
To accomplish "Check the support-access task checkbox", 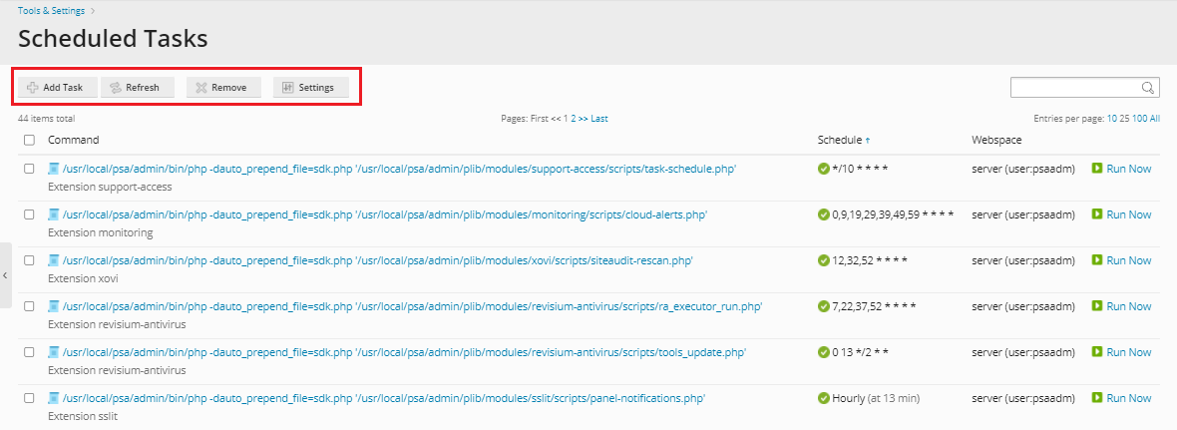I will pyautogui.click(x=29, y=169).
